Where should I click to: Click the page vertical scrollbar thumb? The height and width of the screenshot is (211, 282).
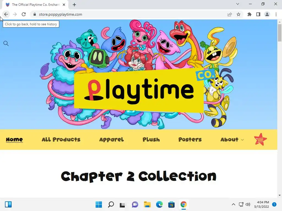pos(280,33)
